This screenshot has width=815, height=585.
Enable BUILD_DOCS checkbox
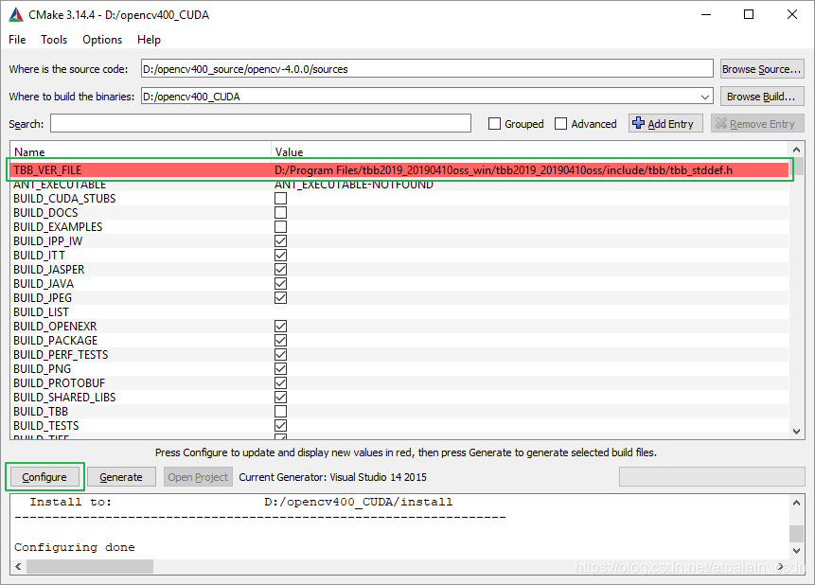click(281, 213)
